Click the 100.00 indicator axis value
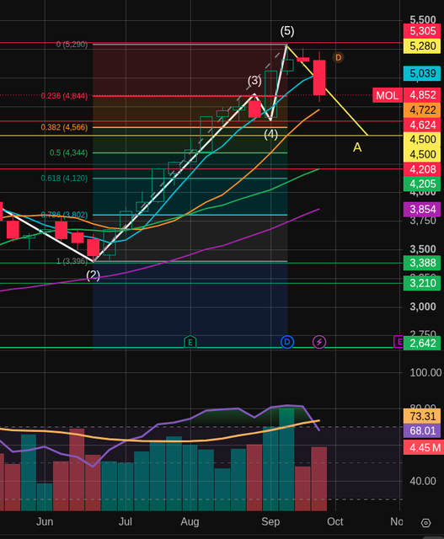Screen dimensions: 444x539 (425, 372)
